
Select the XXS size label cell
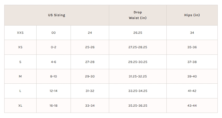coord(20,33)
